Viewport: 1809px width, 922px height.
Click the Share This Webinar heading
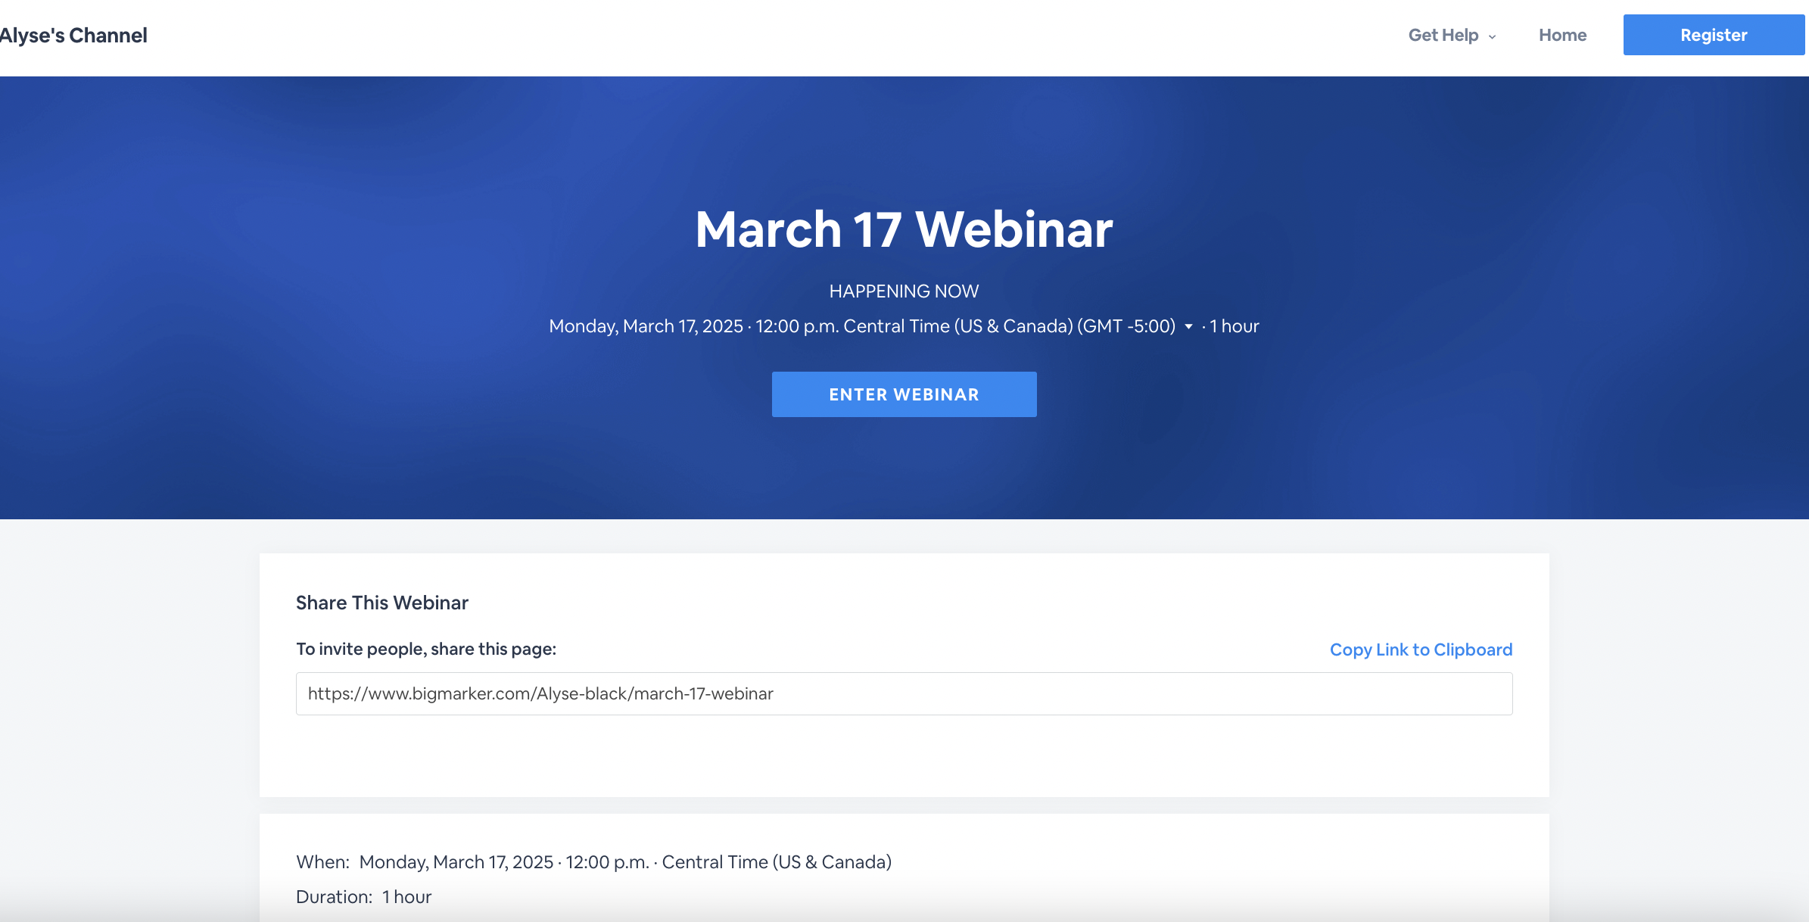pos(382,603)
